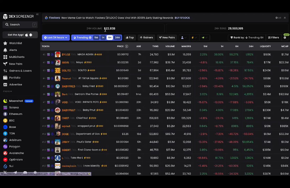Viewport: 290px width, 188px height.
Task: Toggle the lightning boost filter dropdown
Action: click(x=194, y=38)
